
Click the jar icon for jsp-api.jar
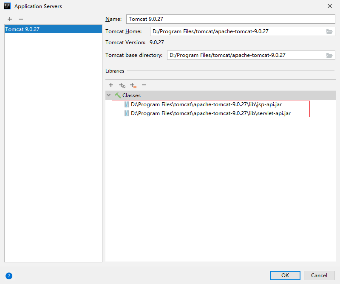pyautogui.click(x=126, y=104)
